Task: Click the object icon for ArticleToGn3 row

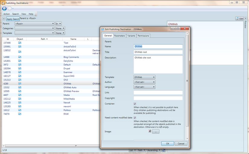Action: pos(20,47)
